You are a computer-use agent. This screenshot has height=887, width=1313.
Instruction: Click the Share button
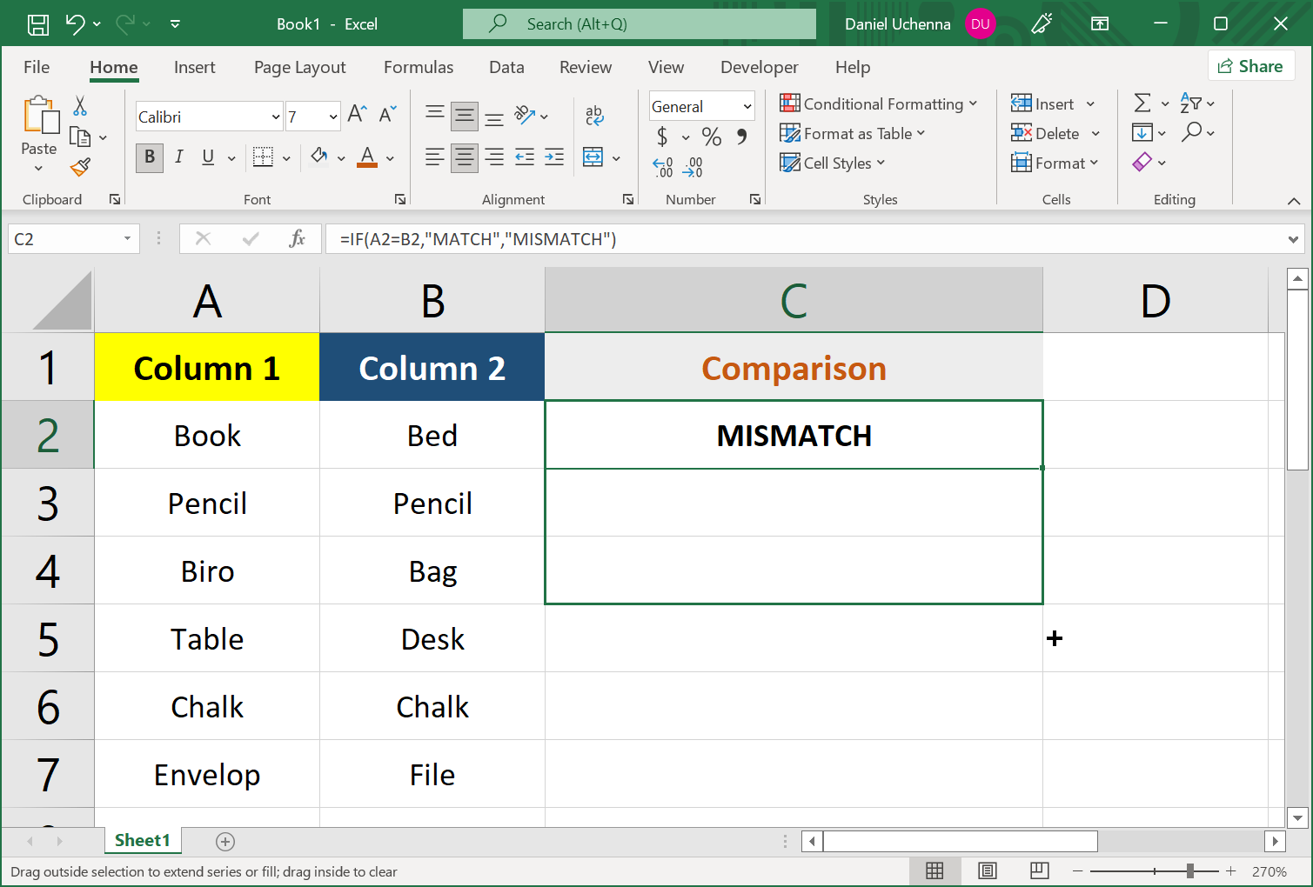click(x=1250, y=66)
